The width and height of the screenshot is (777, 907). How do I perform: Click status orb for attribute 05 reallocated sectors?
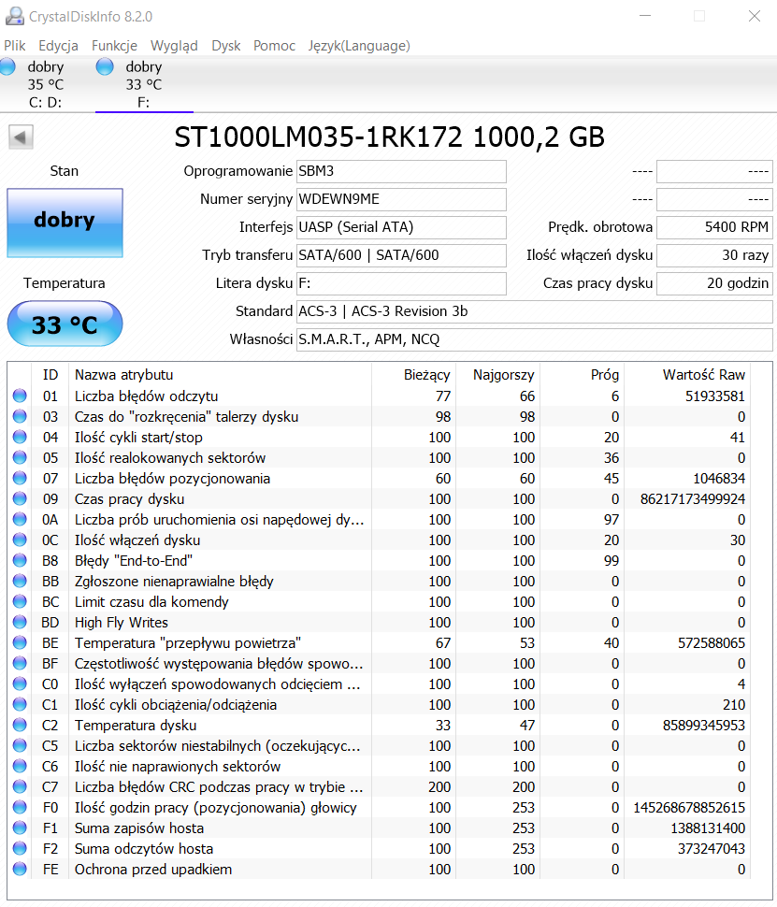point(20,457)
